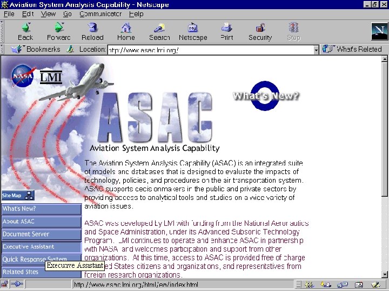
Task: Open Newsgroups icon in component bar
Action: click(x=343, y=285)
